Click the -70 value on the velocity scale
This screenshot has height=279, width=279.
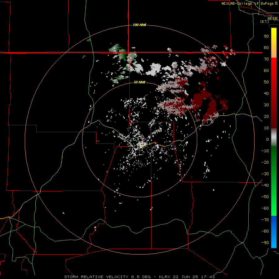pyautogui.click(x=265, y=220)
